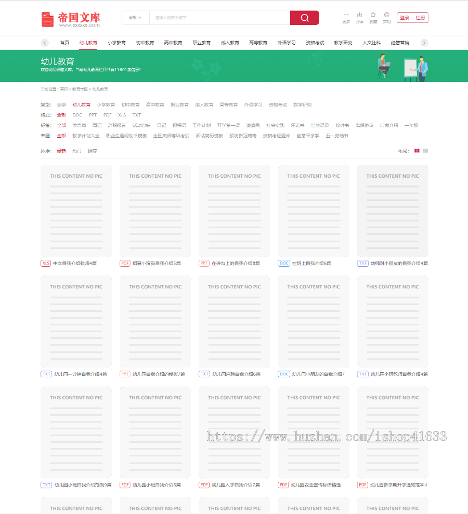This screenshot has width=468, height=514.
Task: Click PDF badge of 幼儿园安全宣传标语精选
Action: pos(283,485)
